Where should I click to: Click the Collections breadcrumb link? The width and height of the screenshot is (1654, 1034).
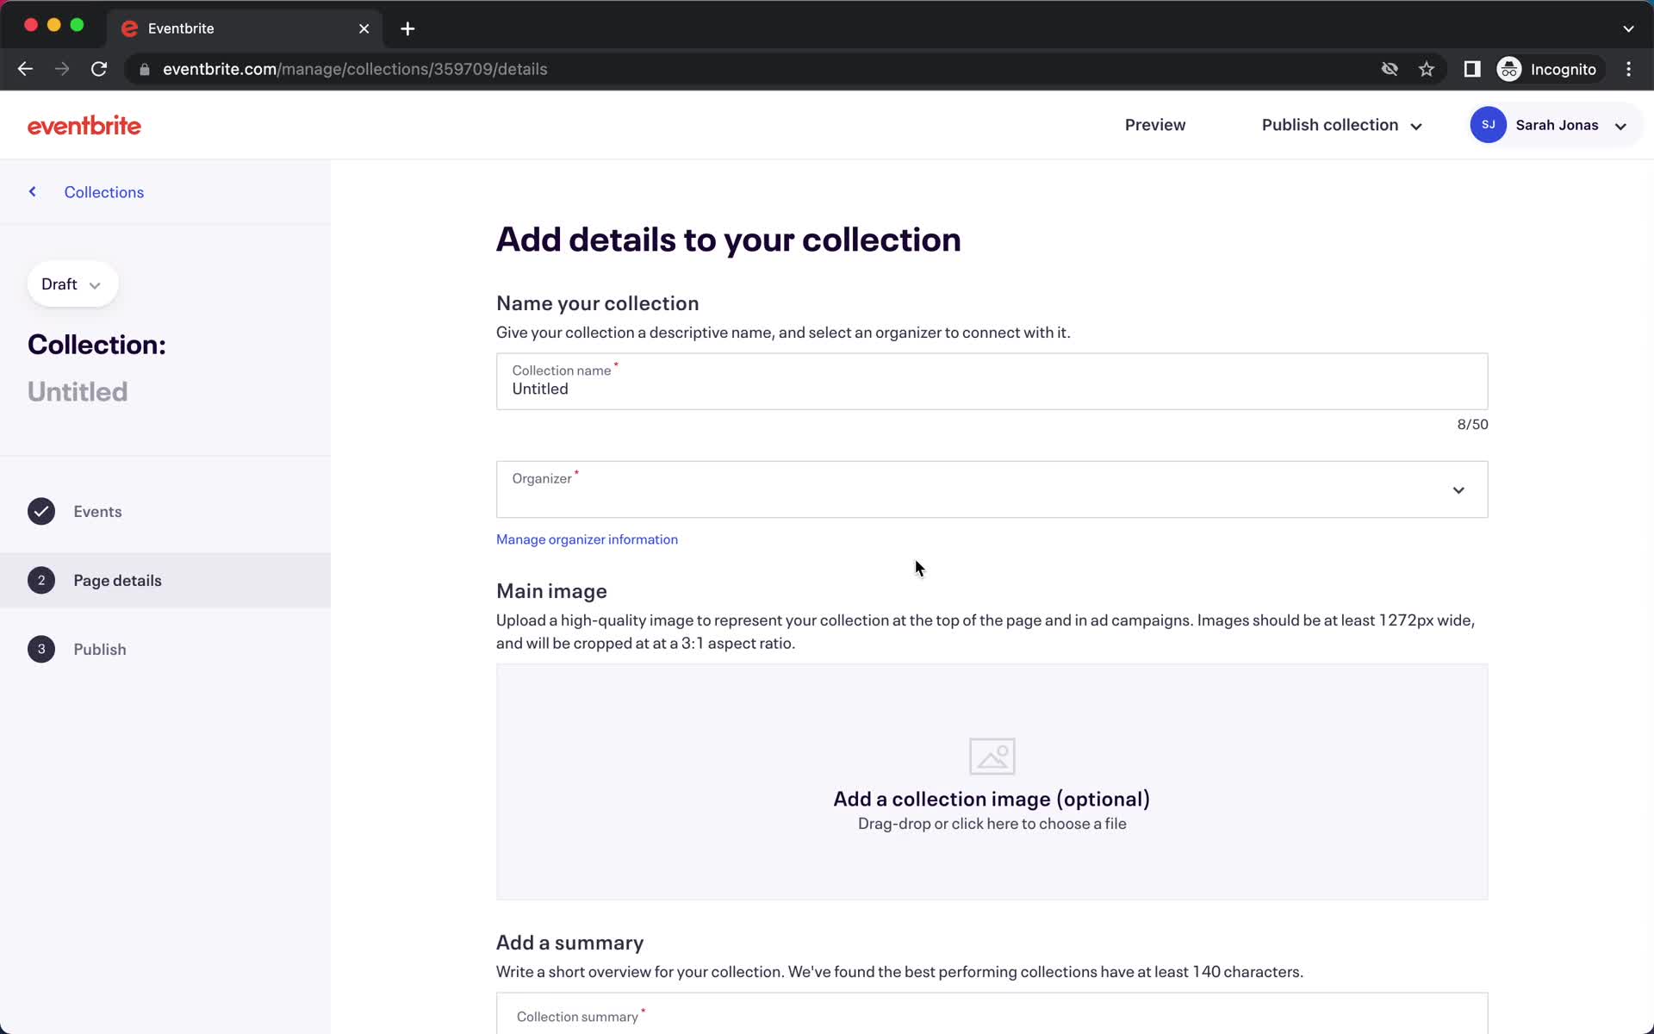click(103, 190)
